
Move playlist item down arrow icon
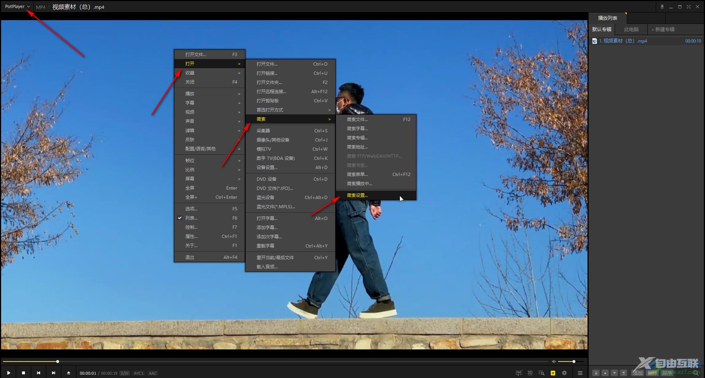tap(614, 373)
